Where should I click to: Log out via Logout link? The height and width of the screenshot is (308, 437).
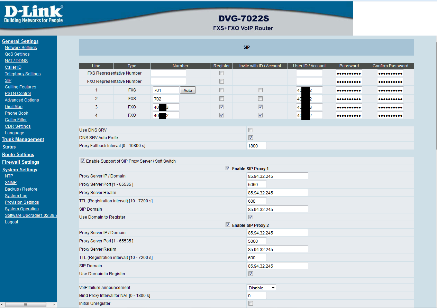tap(11, 222)
